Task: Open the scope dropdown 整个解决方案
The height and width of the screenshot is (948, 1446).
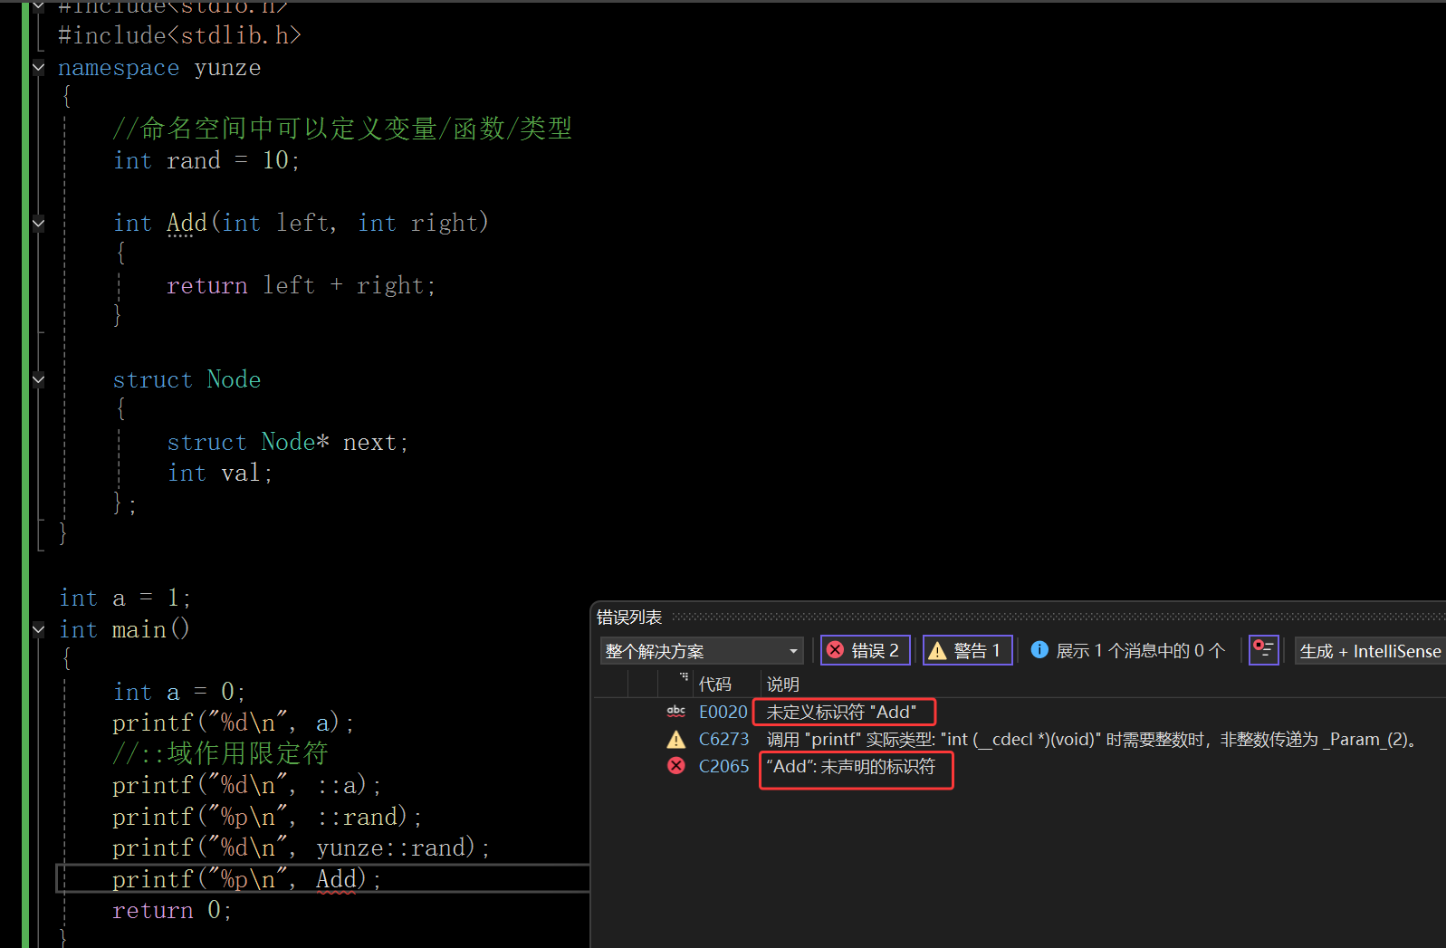Action: (702, 651)
